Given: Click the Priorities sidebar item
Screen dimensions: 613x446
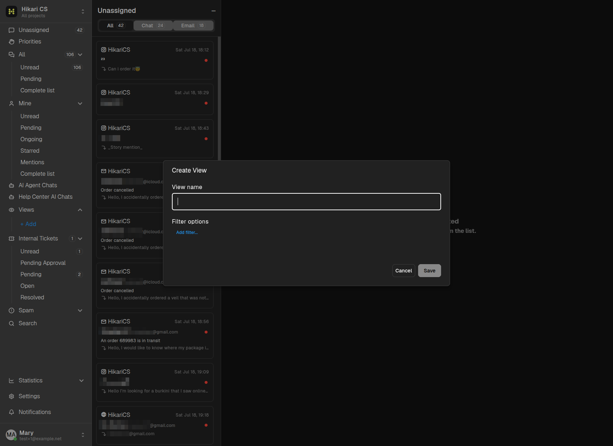Looking at the screenshot, I should (46, 42).
